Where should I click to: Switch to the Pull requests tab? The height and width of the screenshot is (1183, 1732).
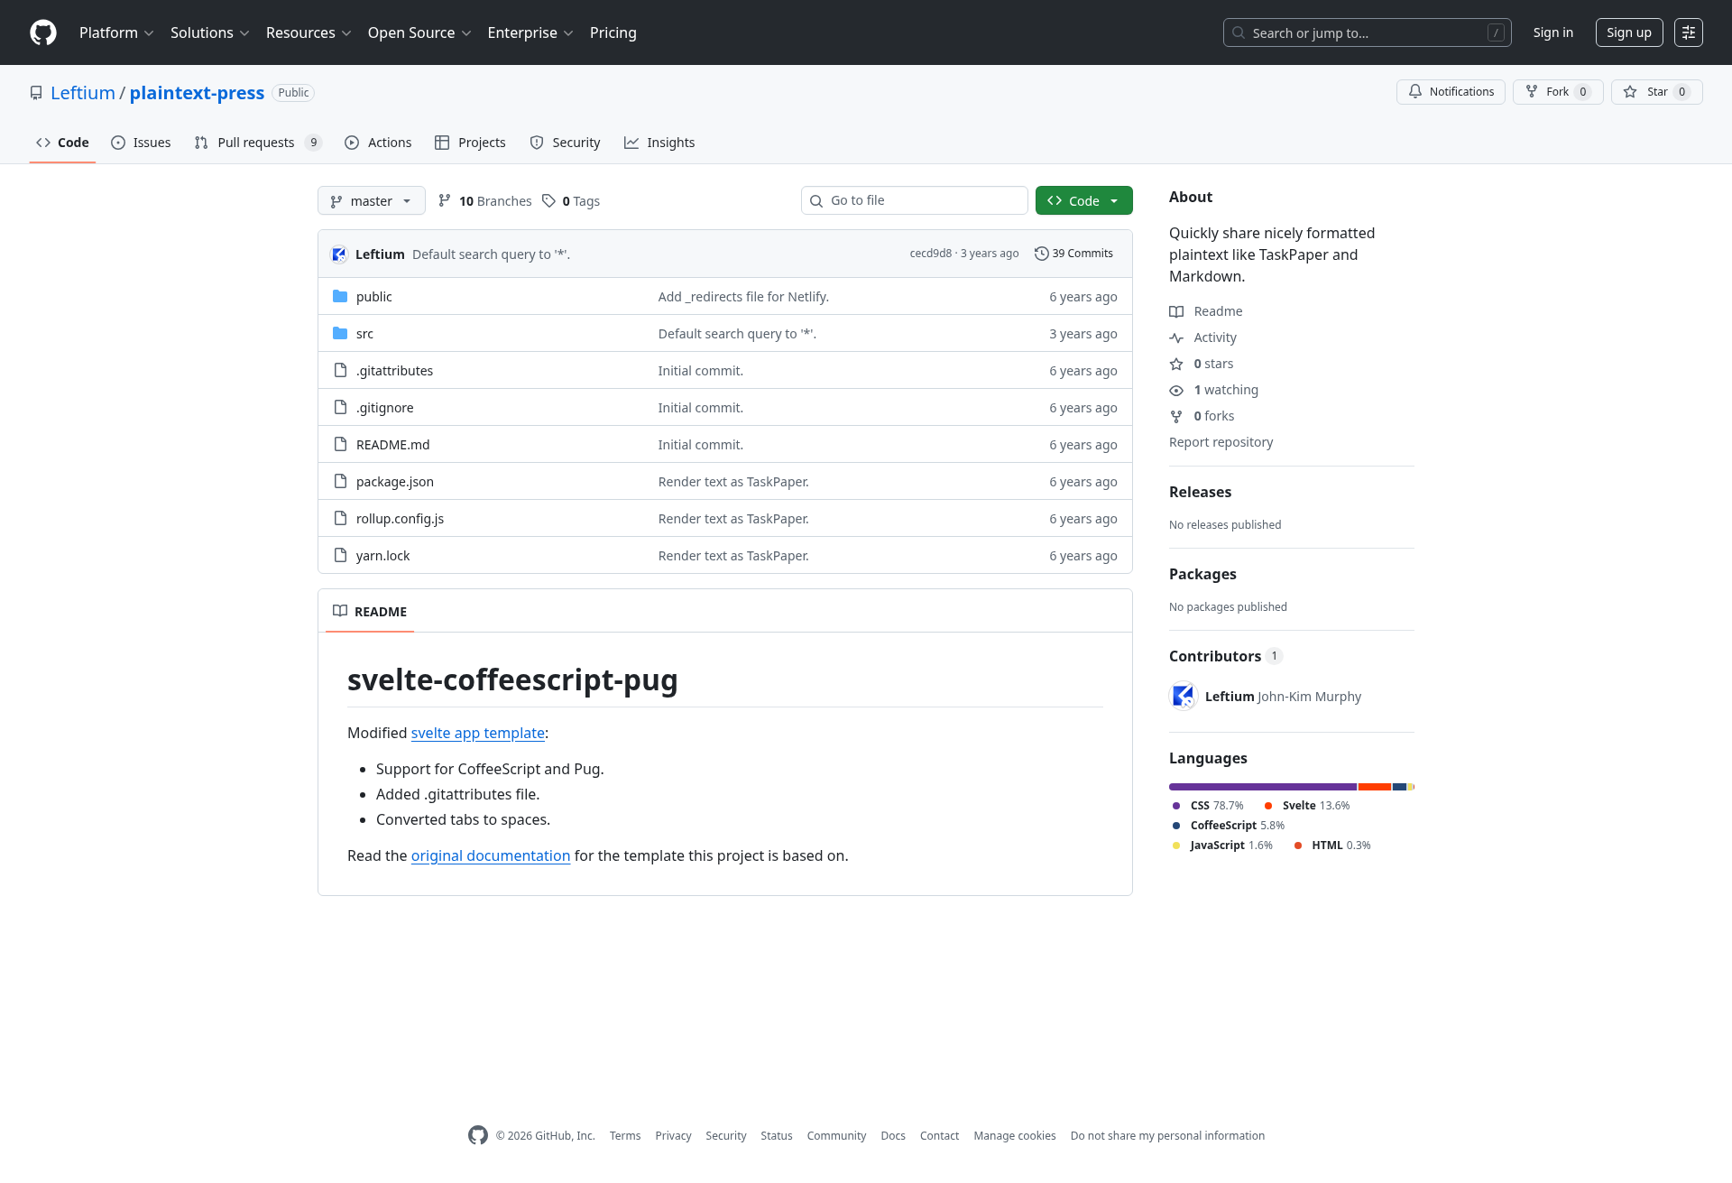(257, 143)
